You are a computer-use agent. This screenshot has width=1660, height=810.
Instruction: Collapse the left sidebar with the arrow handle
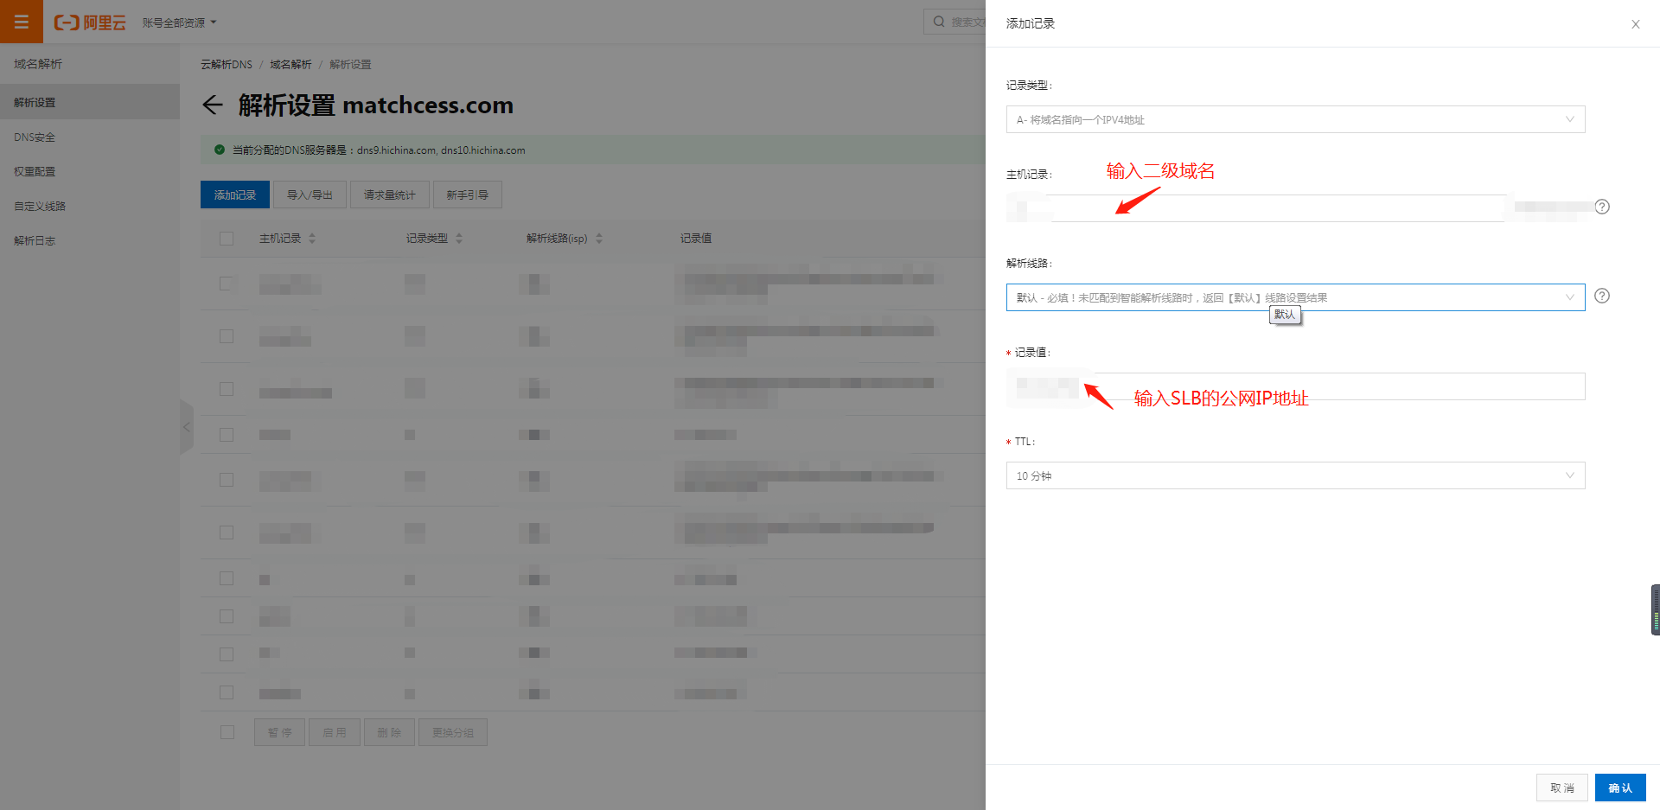pyautogui.click(x=186, y=427)
